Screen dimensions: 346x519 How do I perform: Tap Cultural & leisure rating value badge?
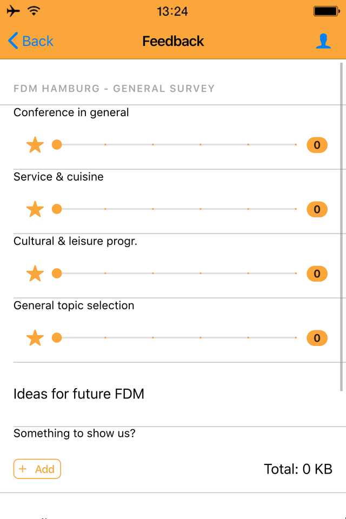tap(317, 274)
